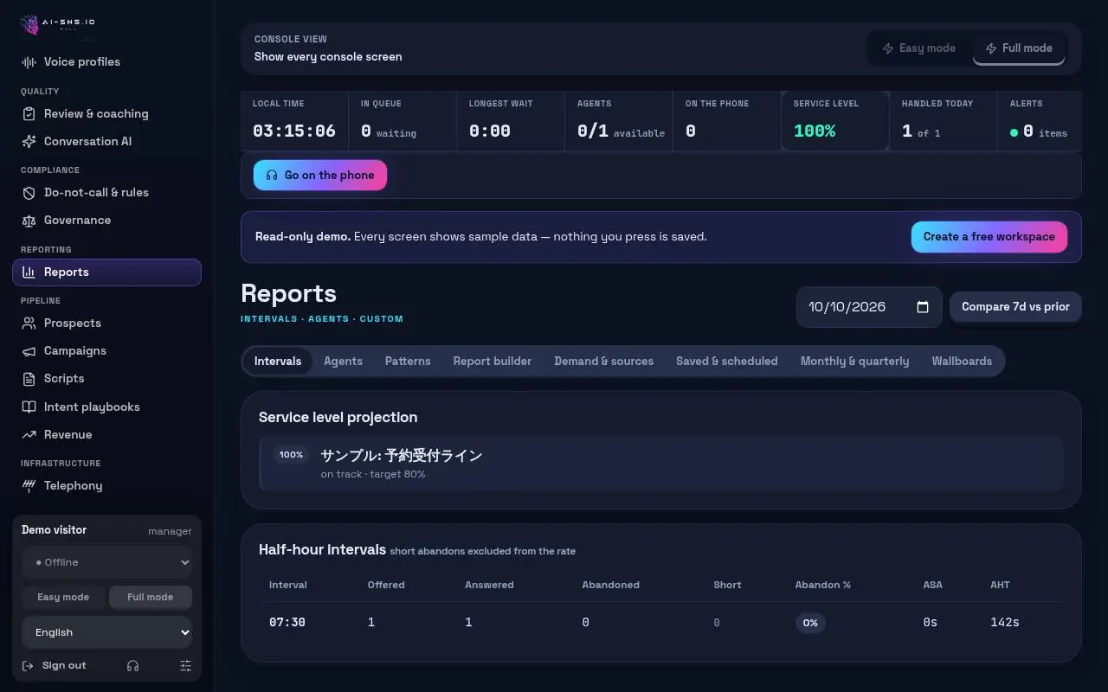The image size is (1108, 692).
Task: Open the Offline status dropdown
Action: [106, 563]
